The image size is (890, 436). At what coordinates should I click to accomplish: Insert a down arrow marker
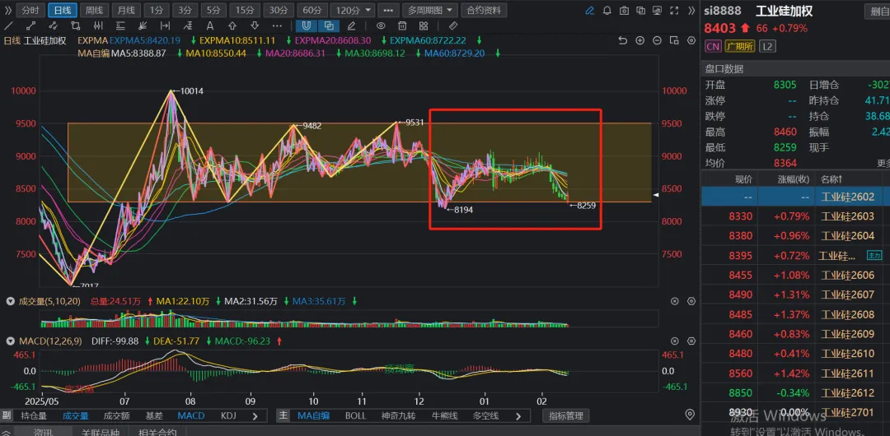255,26
